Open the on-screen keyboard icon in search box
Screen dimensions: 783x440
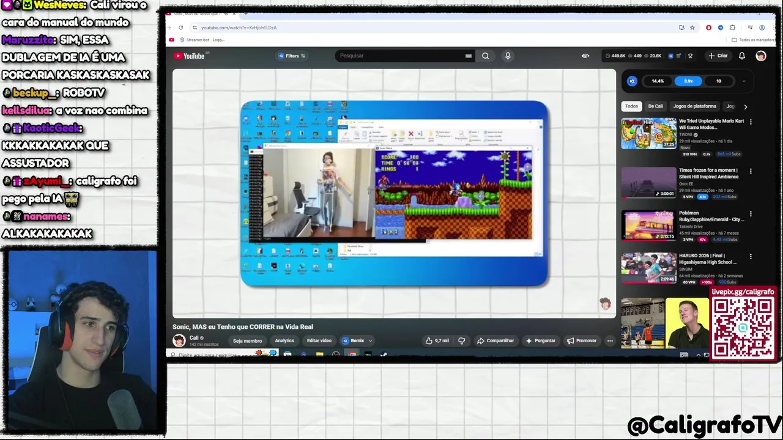[x=469, y=56]
